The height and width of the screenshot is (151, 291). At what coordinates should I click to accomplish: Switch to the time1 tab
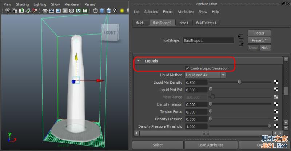(184, 23)
